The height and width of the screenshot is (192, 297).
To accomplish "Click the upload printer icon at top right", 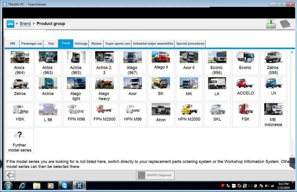I will click(x=271, y=24).
